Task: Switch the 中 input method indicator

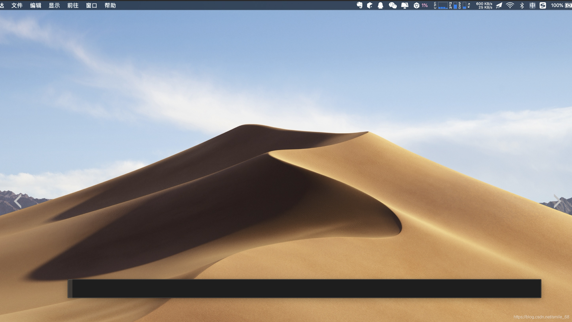Action: point(532,5)
